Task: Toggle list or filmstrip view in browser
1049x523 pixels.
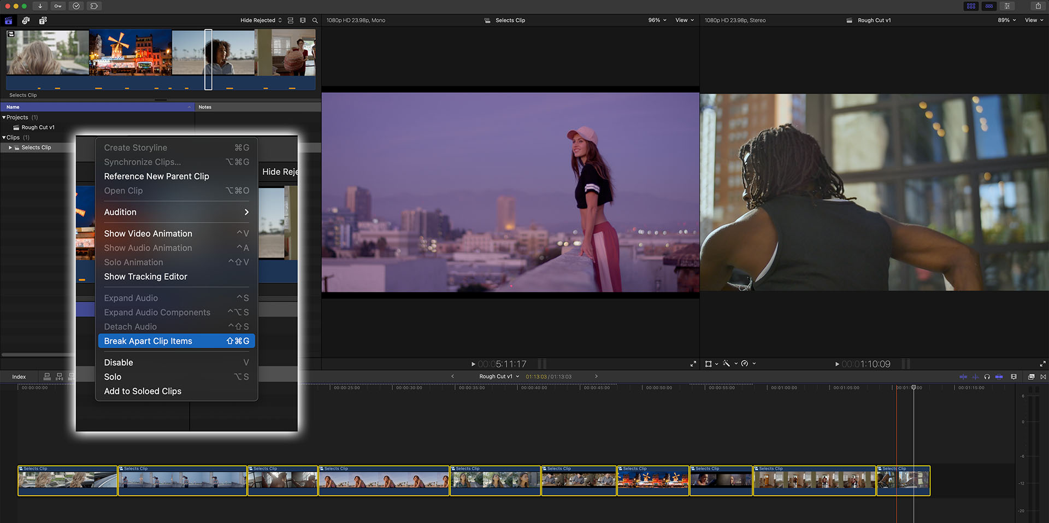Action: coord(291,20)
